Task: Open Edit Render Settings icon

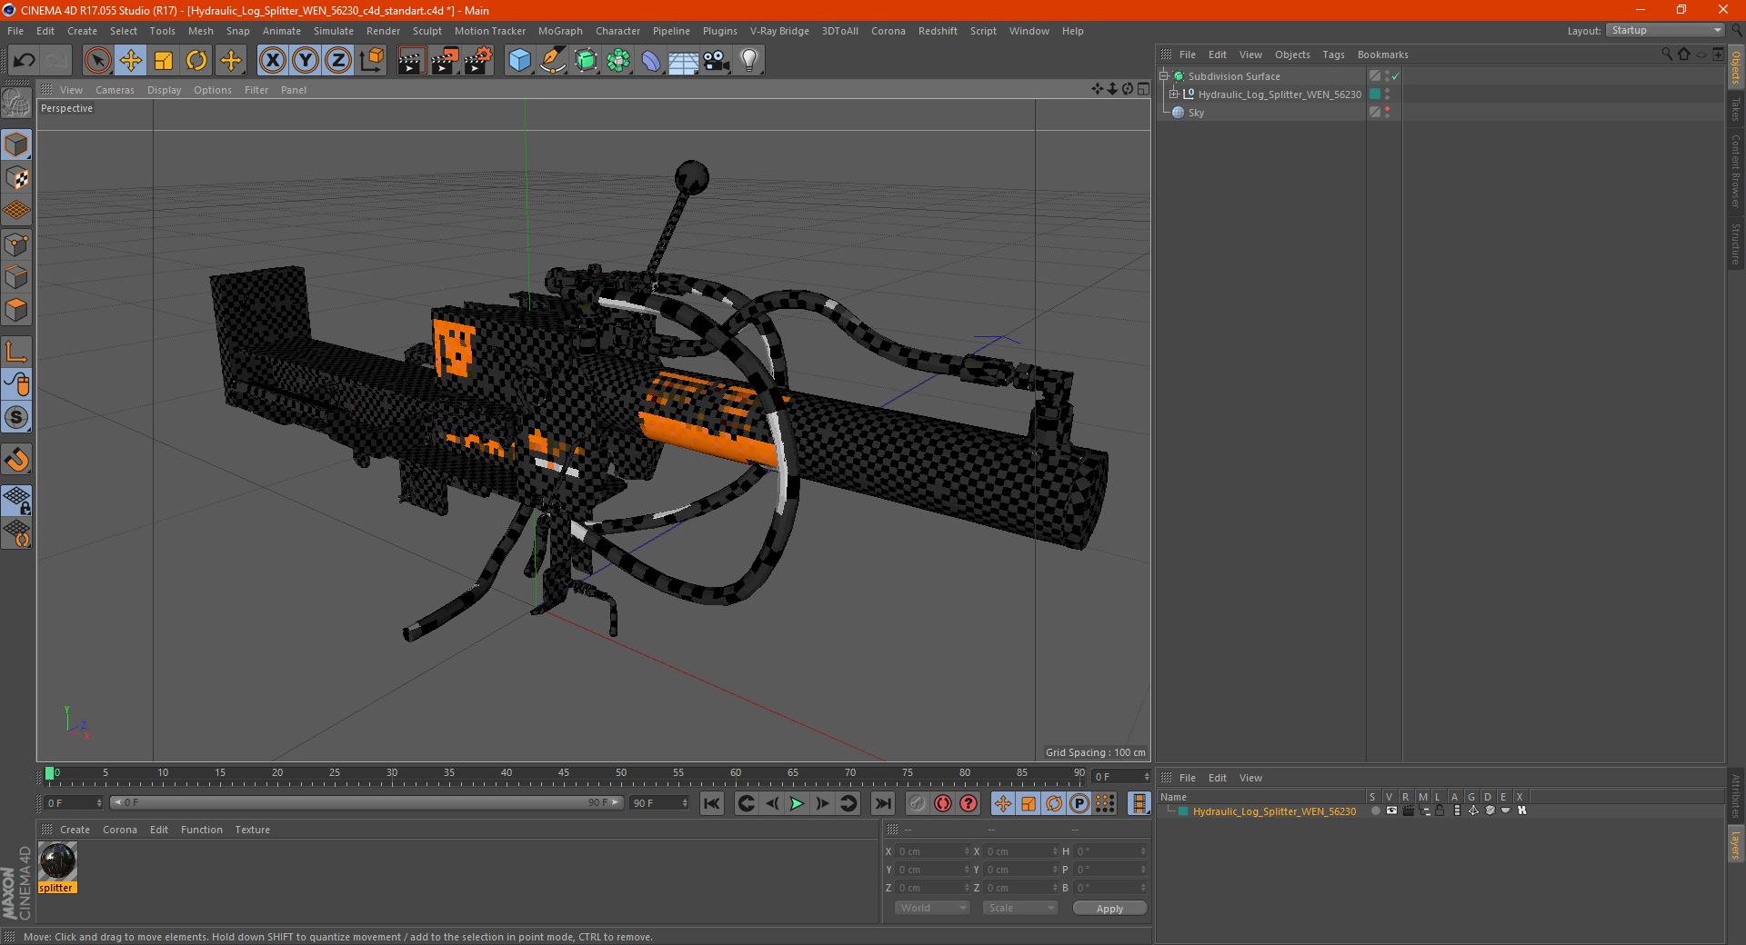Action: (478, 61)
